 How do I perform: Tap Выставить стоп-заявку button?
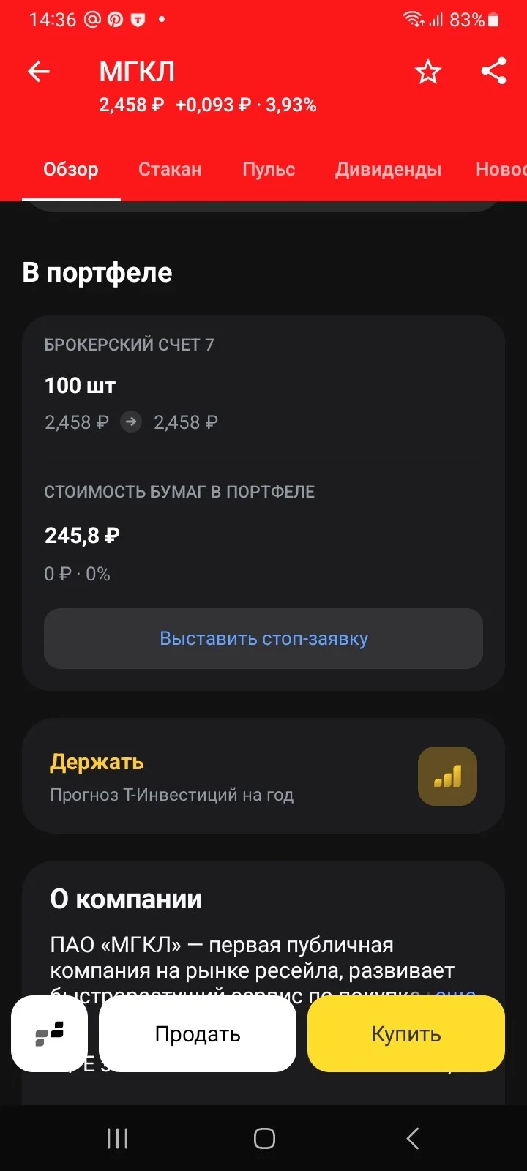263,638
